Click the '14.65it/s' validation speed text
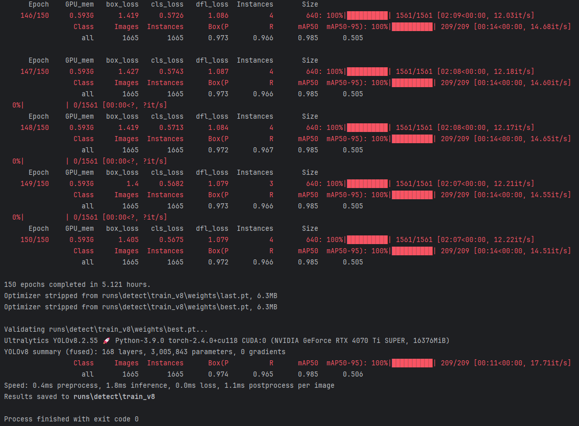This screenshot has height=426, width=579. (548, 139)
